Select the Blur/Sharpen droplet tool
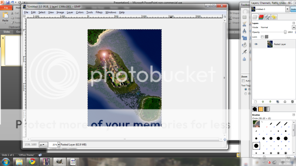This screenshot has height=166, width=296. (x=245, y=59)
